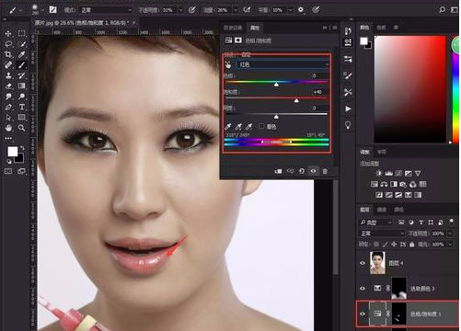Click the saturation slider handle
This screenshot has width=461, height=331.
coord(296,100)
